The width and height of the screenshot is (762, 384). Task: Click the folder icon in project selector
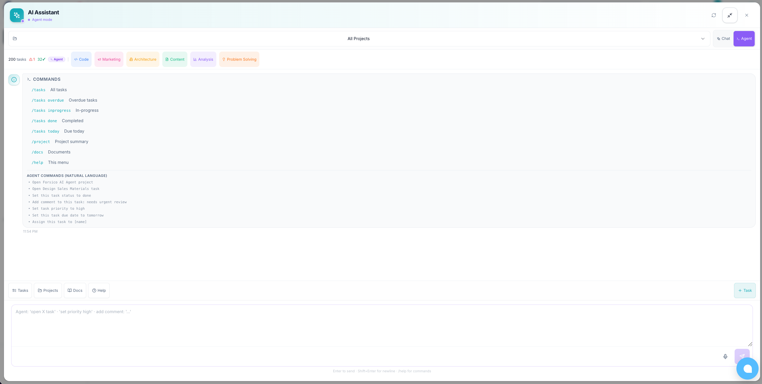click(x=15, y=39)
